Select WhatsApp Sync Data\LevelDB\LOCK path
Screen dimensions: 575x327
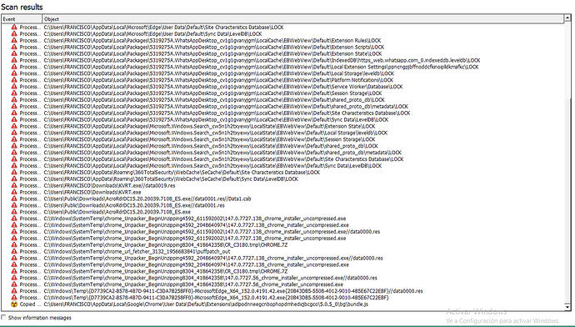(x=216, y=119)
